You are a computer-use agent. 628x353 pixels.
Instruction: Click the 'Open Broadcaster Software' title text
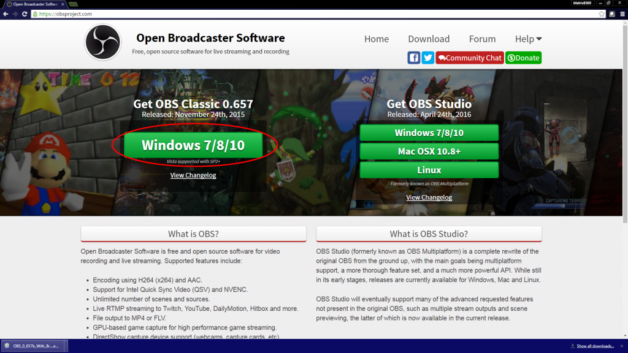click(211, 37)
